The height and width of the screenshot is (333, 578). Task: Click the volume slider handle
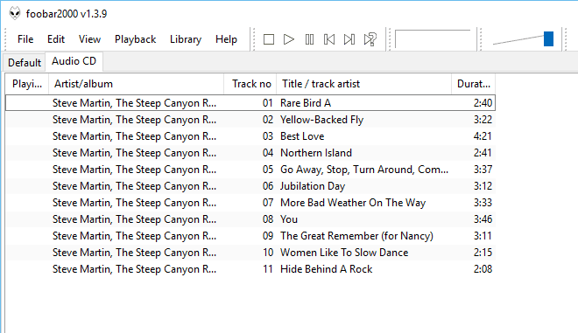[x=548, y=38]
